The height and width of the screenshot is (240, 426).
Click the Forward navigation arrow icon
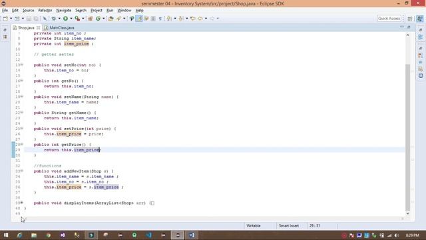(x=212, y=19)
